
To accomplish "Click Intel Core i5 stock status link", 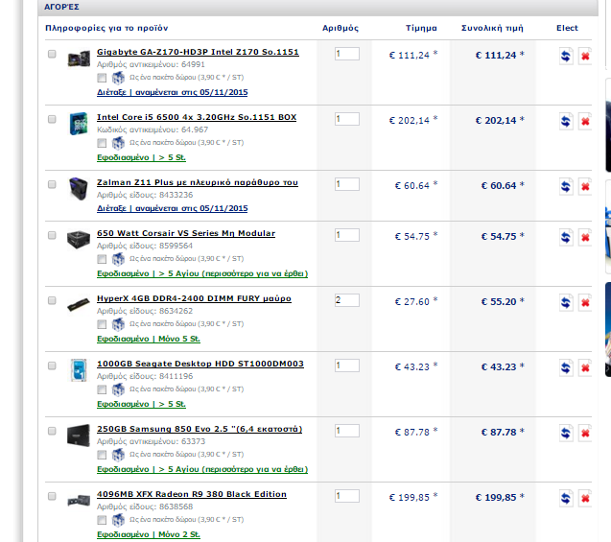I will click(x=141, y=157).
